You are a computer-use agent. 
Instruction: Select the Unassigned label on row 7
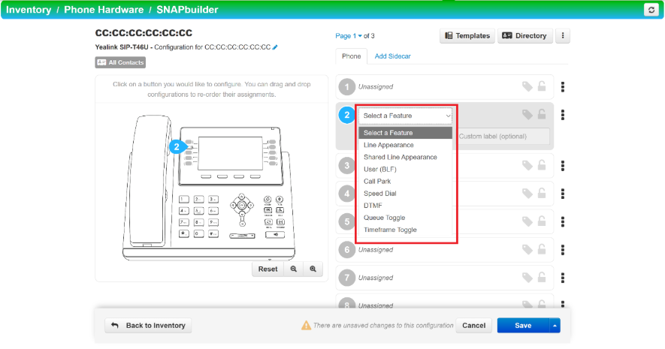click(x=376, y=278)
